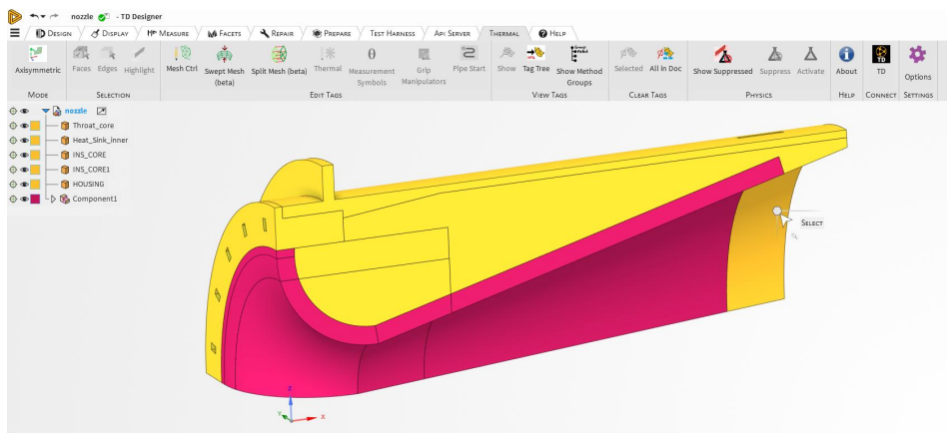The width and height of the screenshot is (947, 438).
Task: Toggle visibility eye for Throat_core
Action: point(24,126)
